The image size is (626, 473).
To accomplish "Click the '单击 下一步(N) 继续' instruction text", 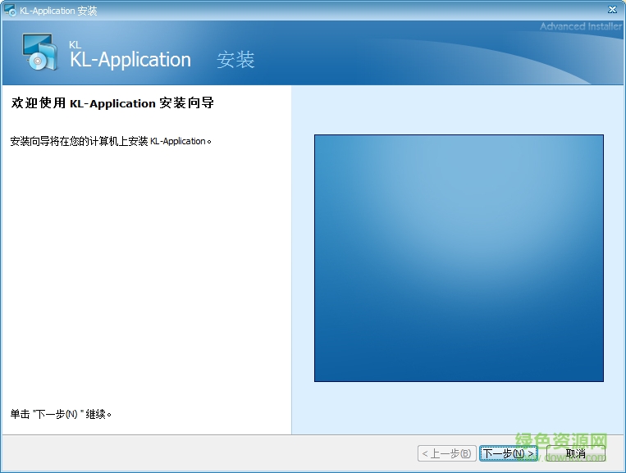I will [x=61, y=414].
